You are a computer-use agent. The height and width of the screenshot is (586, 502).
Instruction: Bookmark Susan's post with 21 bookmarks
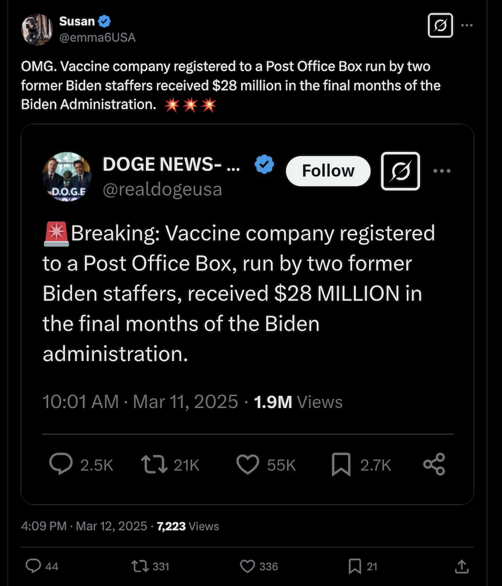click(355, 566)
